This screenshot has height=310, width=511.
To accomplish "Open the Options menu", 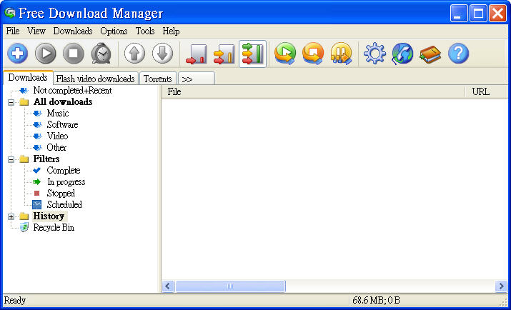I will click(x=114, y=31).
